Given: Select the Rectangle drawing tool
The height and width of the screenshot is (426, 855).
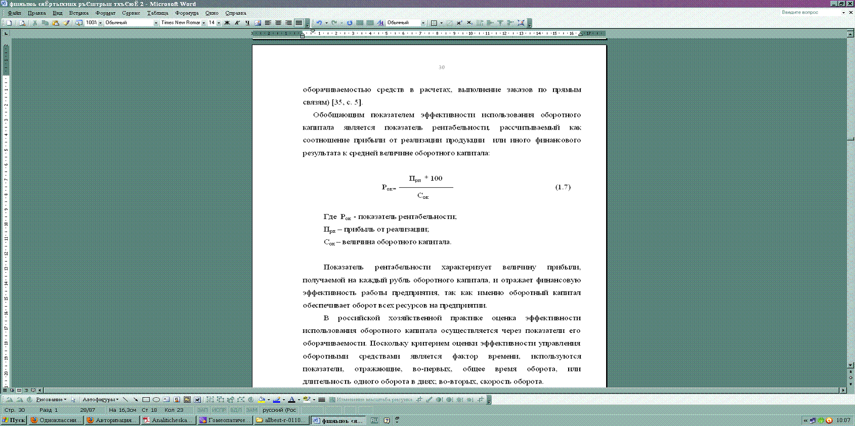Looking at the screenshot, I should click(x=146, y=400).
